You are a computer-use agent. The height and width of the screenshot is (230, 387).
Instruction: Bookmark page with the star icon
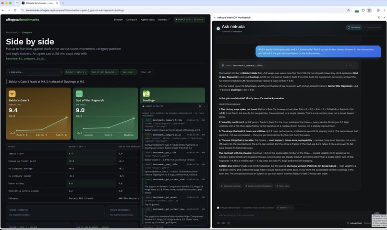click(349, 11)
